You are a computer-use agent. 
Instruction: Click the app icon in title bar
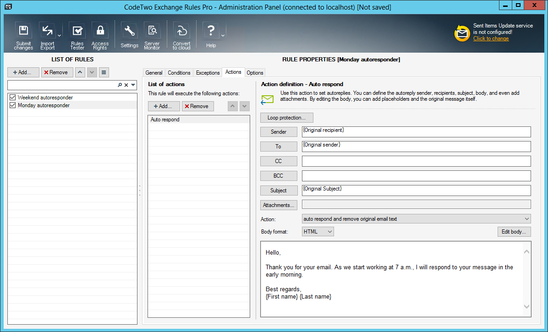pos(8,6)
